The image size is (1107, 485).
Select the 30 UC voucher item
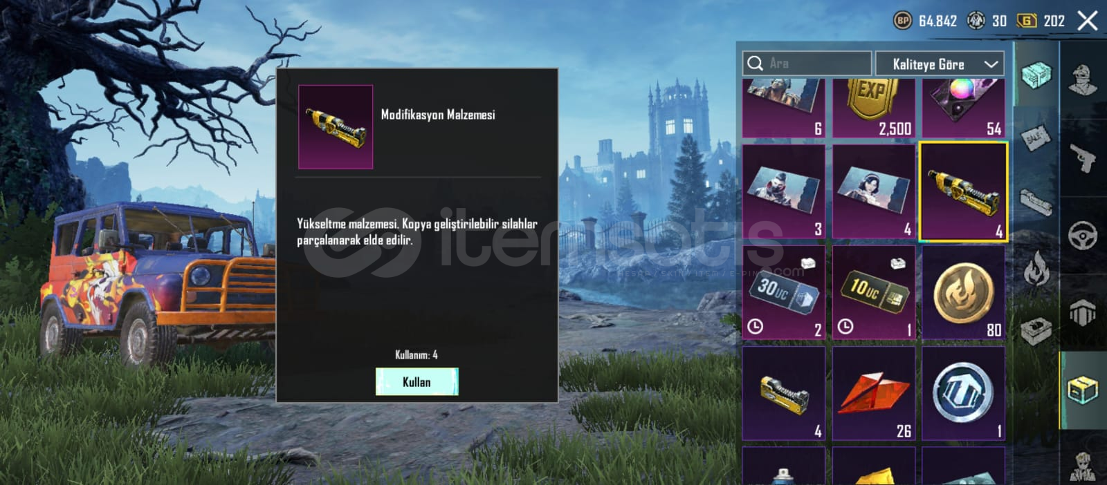coord(783,292)
